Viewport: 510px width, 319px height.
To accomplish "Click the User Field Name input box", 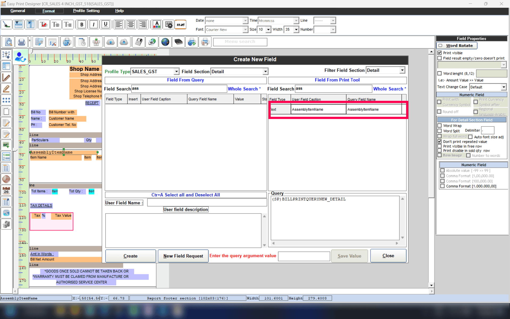I will tap(207, 203).
